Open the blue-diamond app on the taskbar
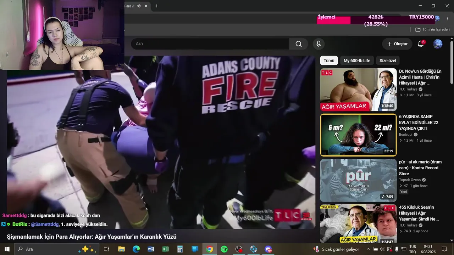 coord(253,249)
